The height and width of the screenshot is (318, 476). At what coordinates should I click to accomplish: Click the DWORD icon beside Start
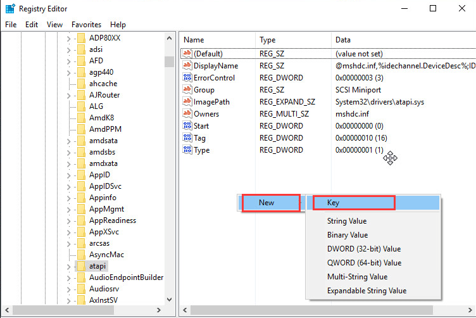coord(187,125)
